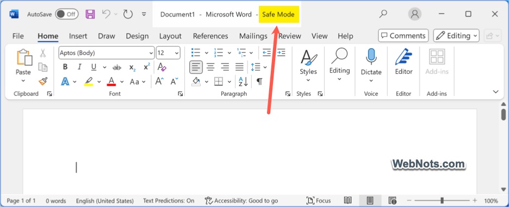Toggle the AutoSave switch
The width and height of the screenshot is (509, 207).
(66, 14)
